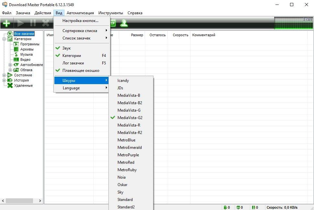Click the Размер column header
This screenshot has width=314, height=210.
132,35
